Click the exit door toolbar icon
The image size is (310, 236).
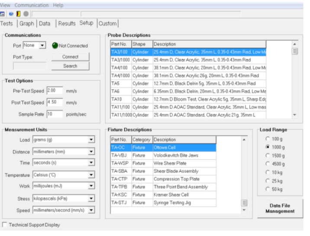(x=18, y=14)
